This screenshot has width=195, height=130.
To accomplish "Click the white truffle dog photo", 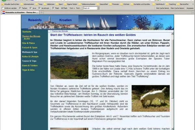I will pos(150,98).
